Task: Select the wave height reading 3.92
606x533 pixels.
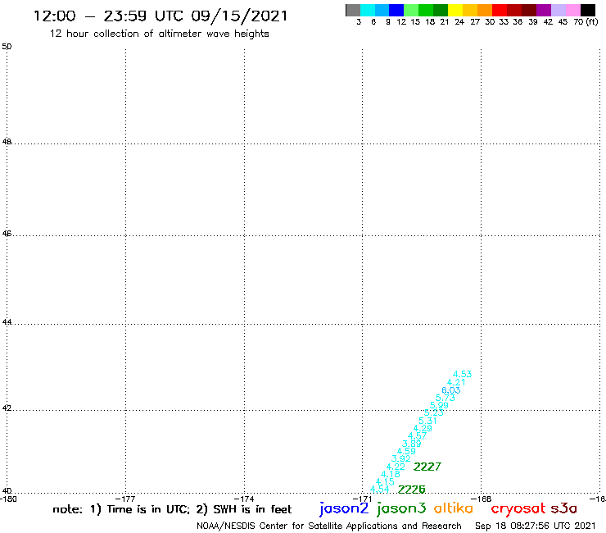Action: coord(401,458)
